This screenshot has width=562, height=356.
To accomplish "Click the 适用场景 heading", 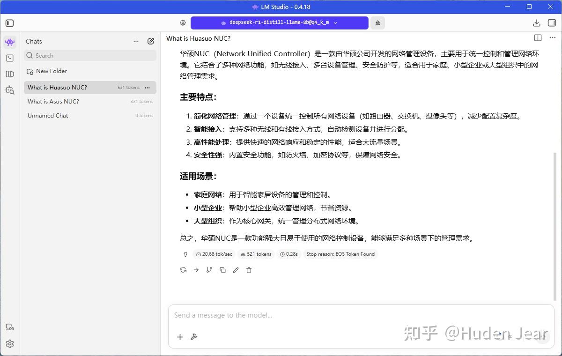I will point(198,177).
